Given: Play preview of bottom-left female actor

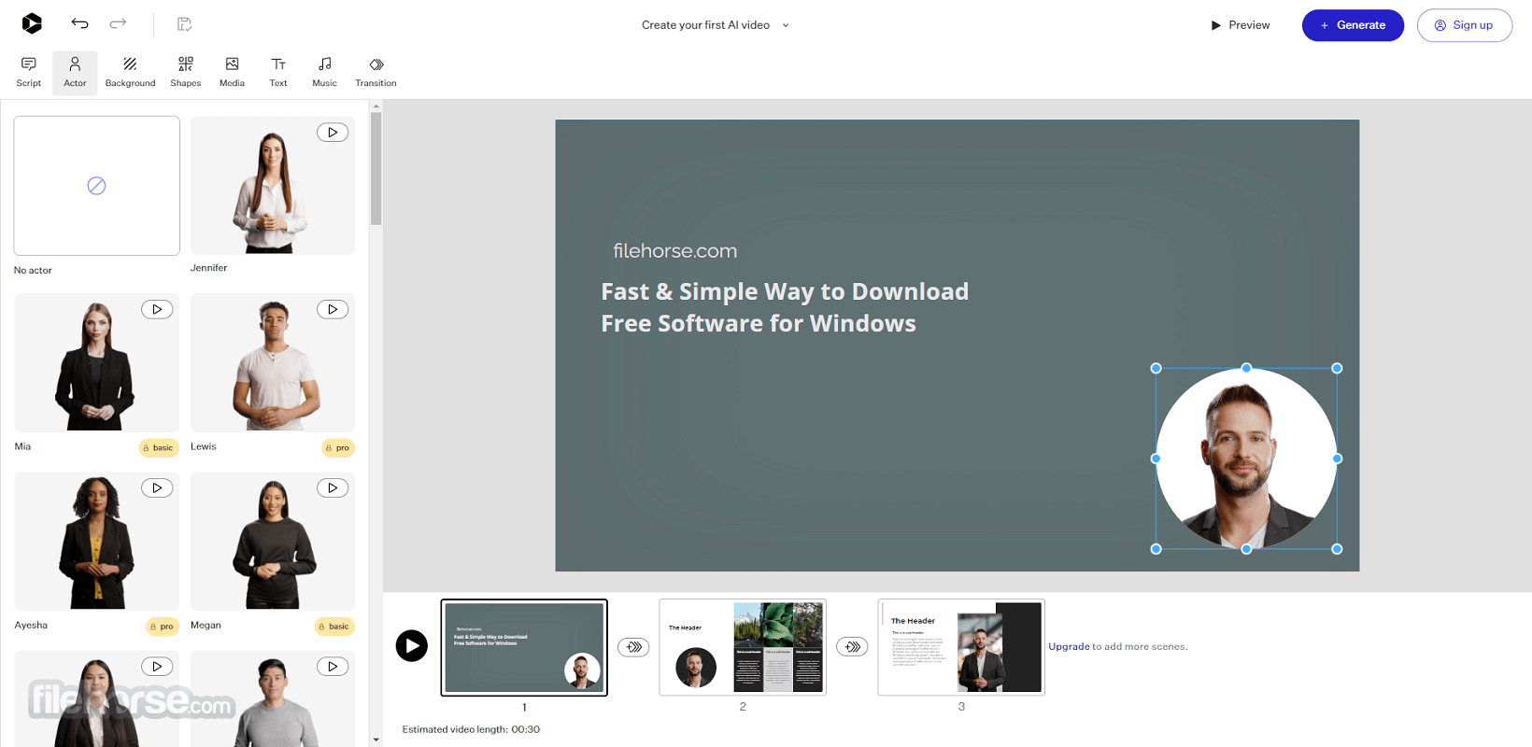Looking at the screenshot, I should pos(157,667).
